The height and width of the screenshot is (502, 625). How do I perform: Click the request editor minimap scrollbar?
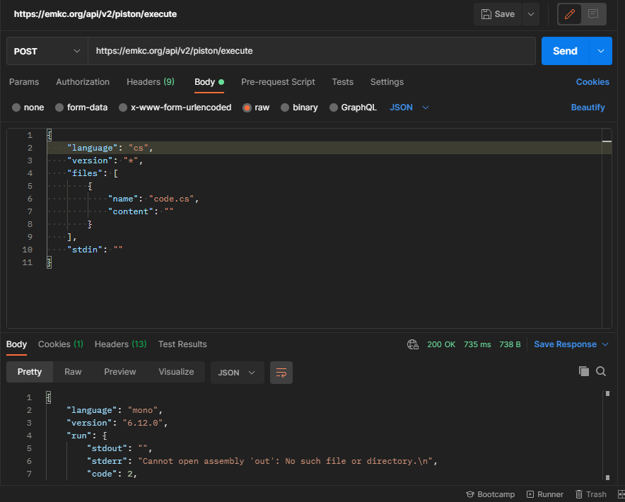coord(607,228)
